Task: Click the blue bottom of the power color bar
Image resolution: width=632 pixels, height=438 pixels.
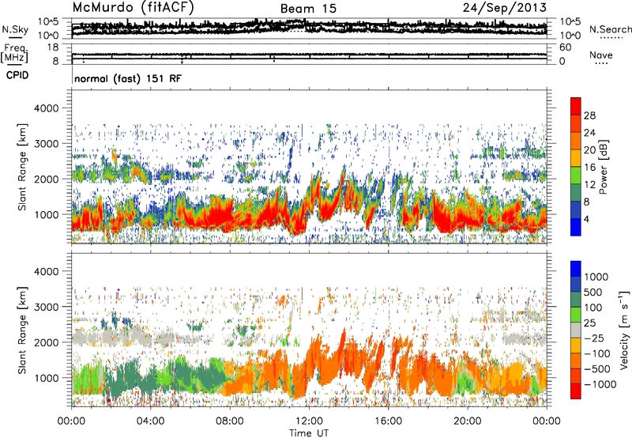Action: [x=576, y=227]
